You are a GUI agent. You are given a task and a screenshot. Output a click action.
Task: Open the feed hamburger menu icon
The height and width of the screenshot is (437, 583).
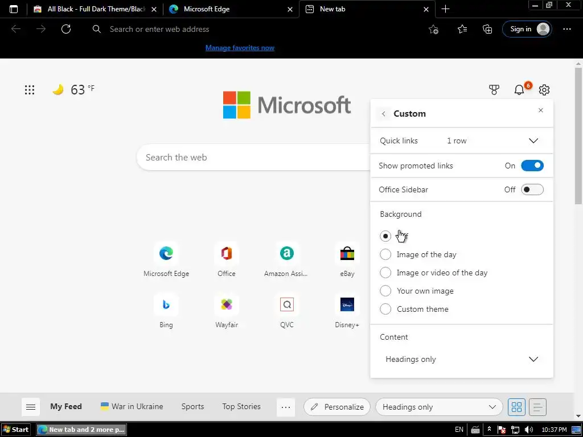coord(31,407)
